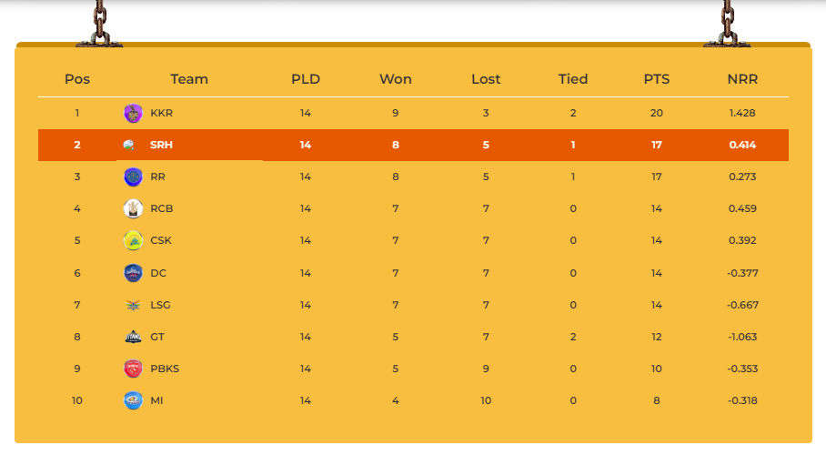This screenshot has height=455, width=826.
Task: Click the Won column header
Action: click(396, 79)
